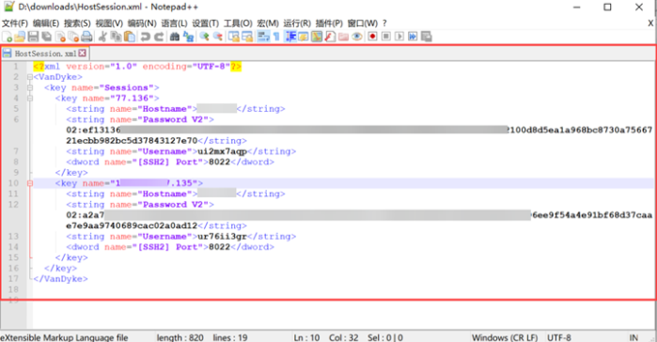Open the ? help menu
Viewport: 657px width, 342px height.
point(384,23)
